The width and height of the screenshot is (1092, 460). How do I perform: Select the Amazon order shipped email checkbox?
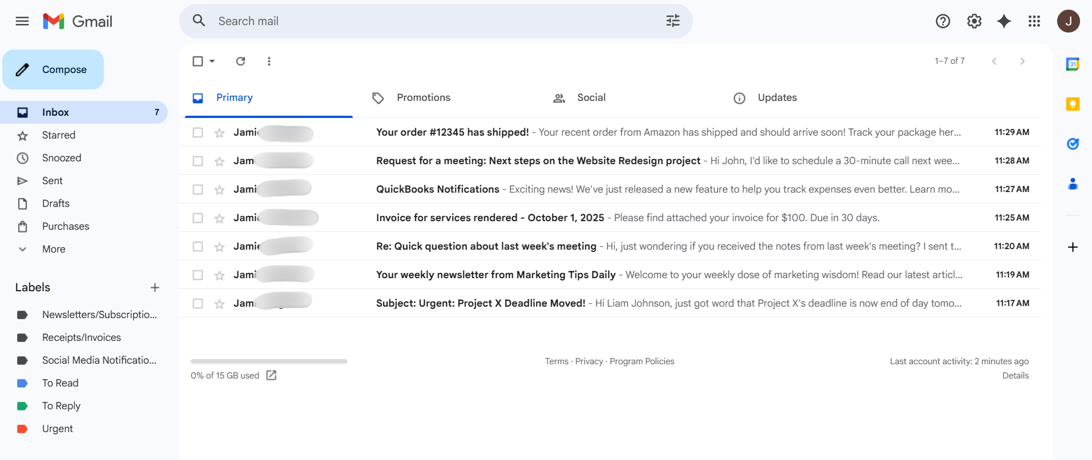tap(198, 132)
